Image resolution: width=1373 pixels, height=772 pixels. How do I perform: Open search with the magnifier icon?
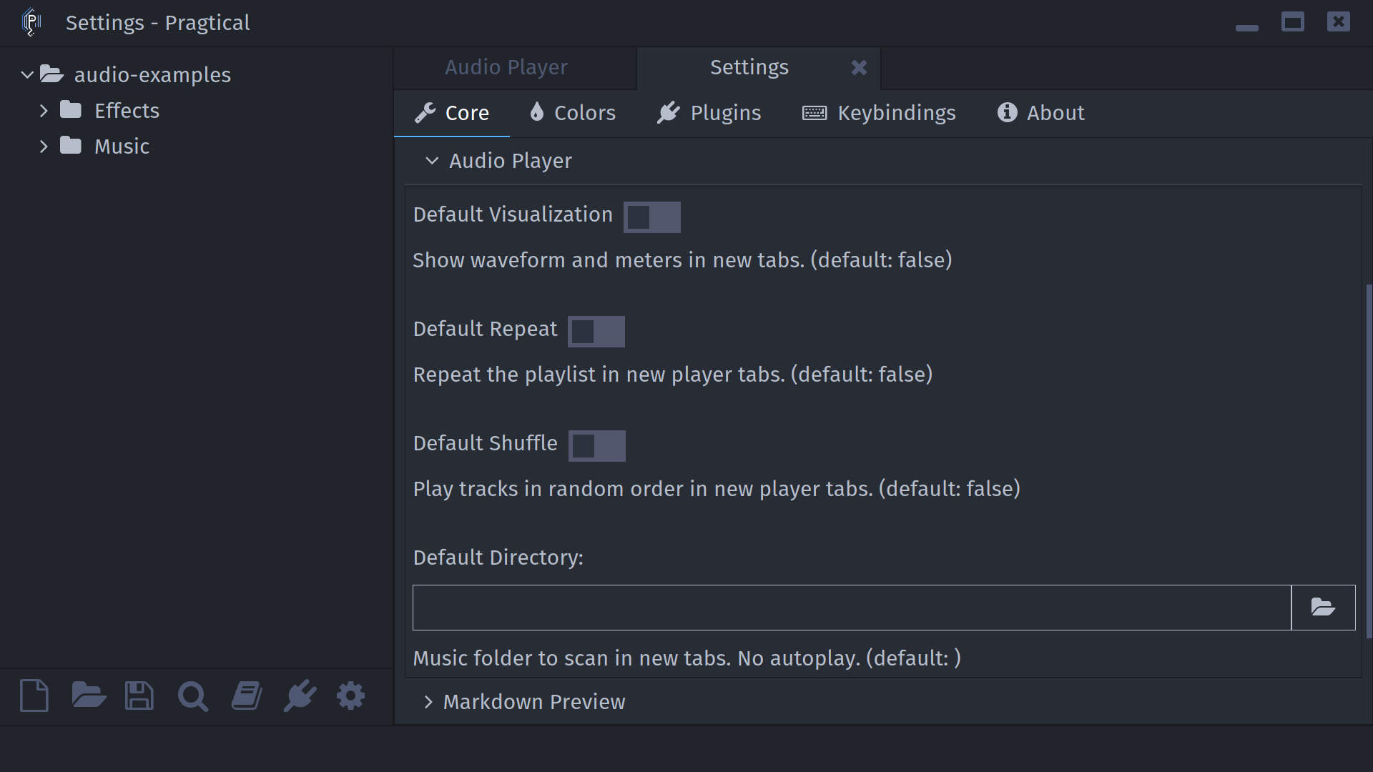pyautogui.click(x=193, y=696)
